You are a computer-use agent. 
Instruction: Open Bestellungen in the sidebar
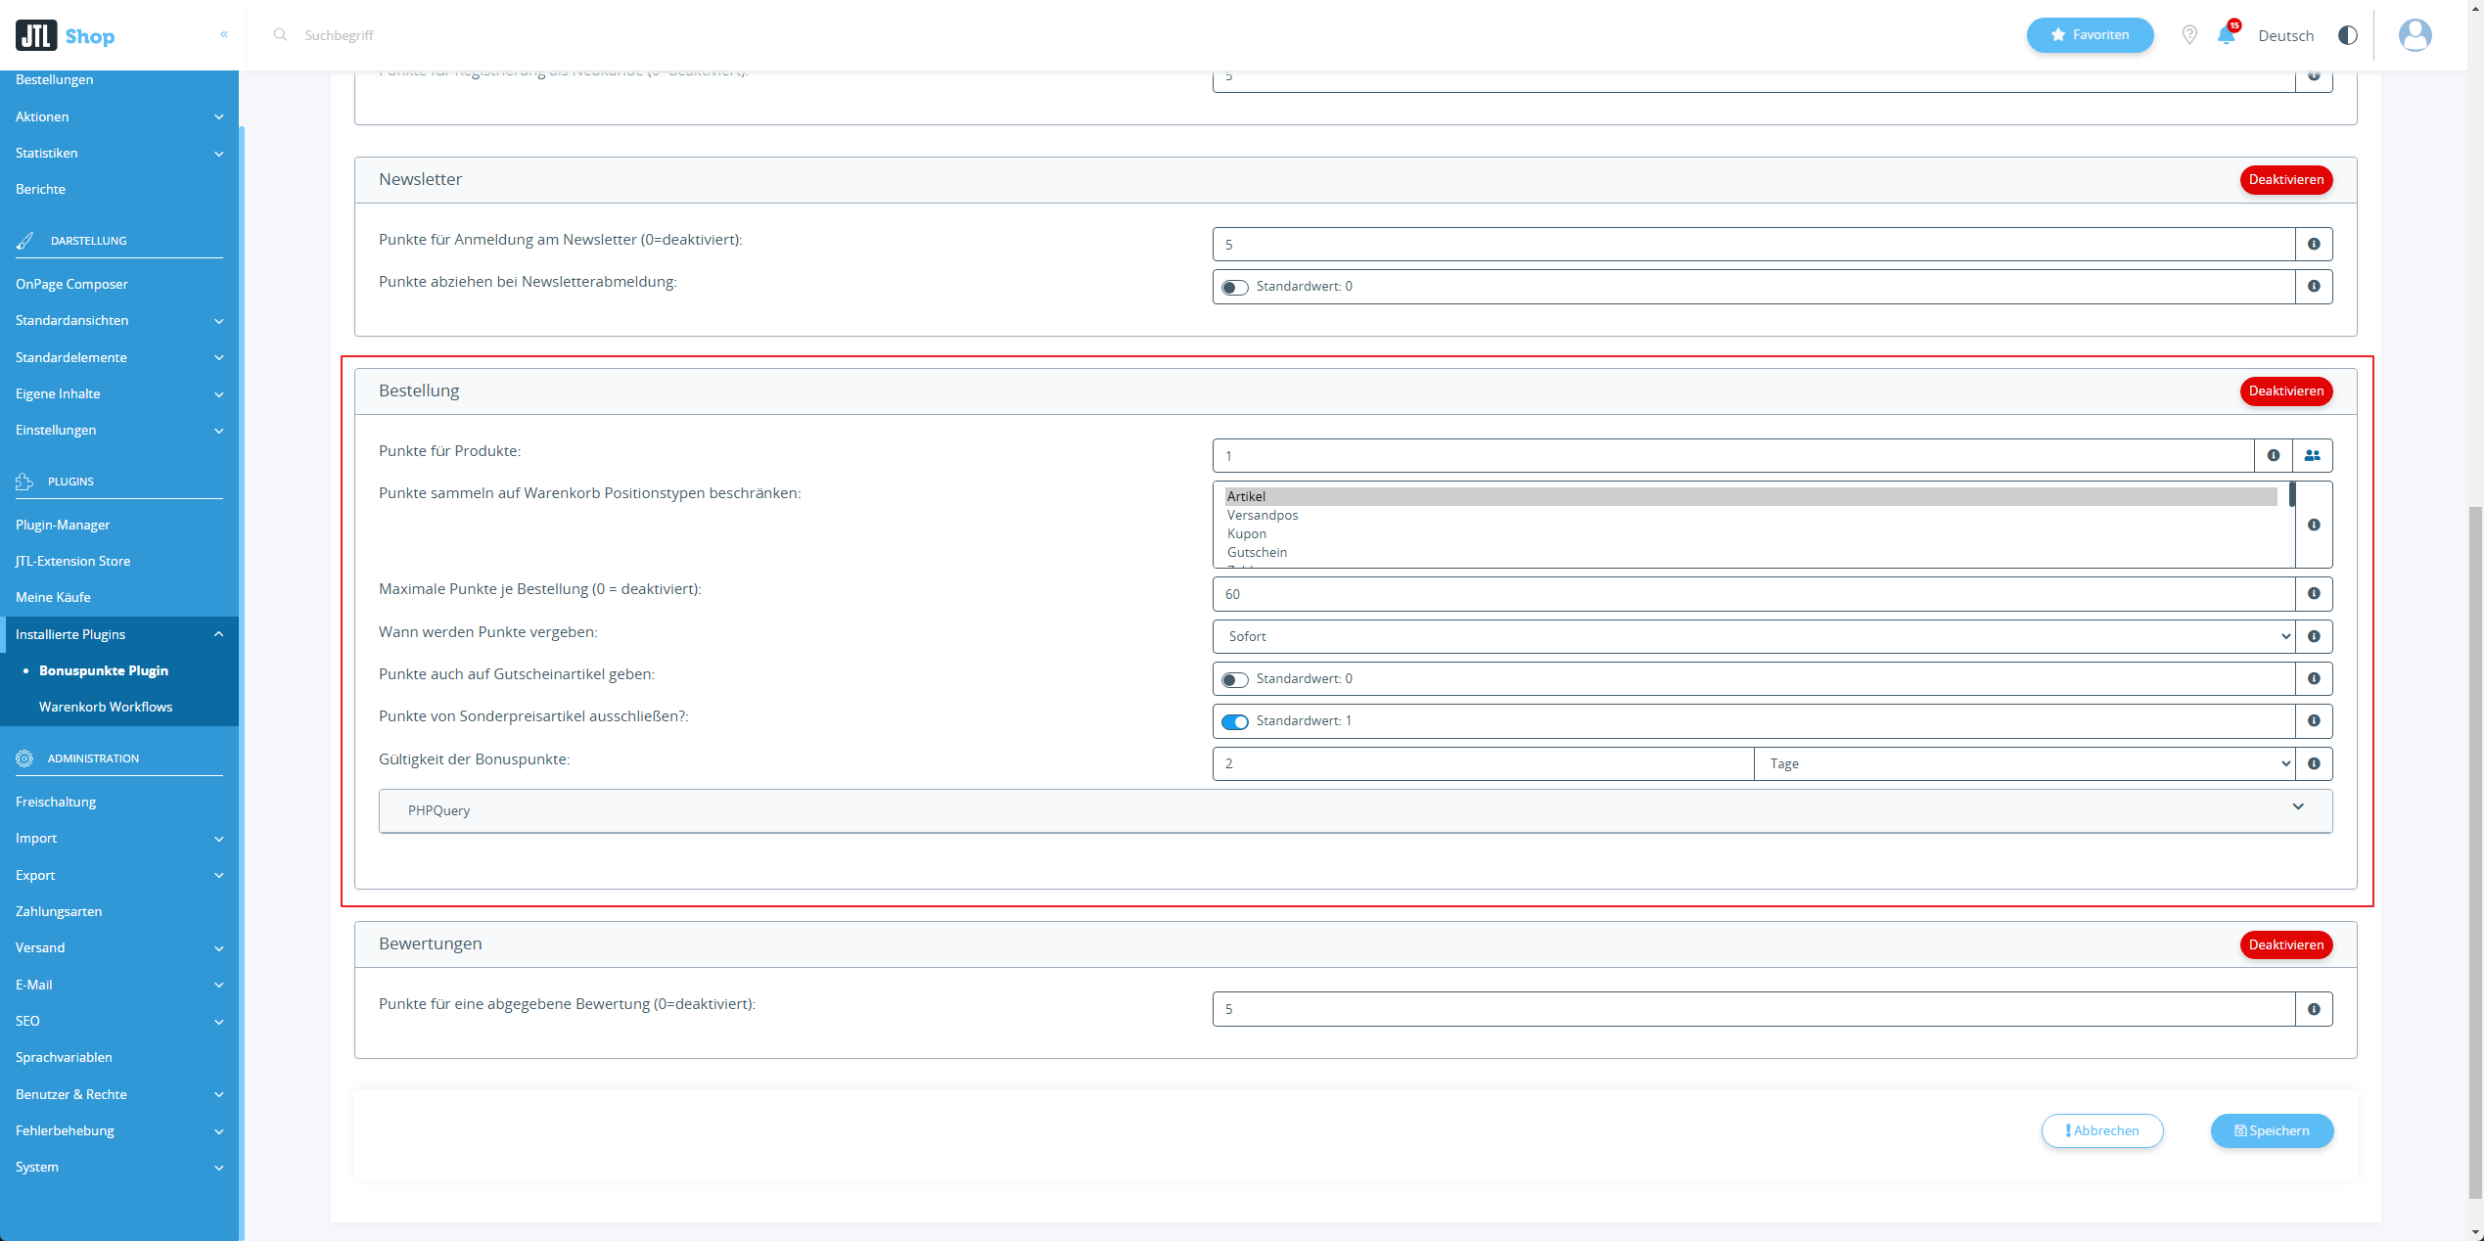tap(55, 79)
